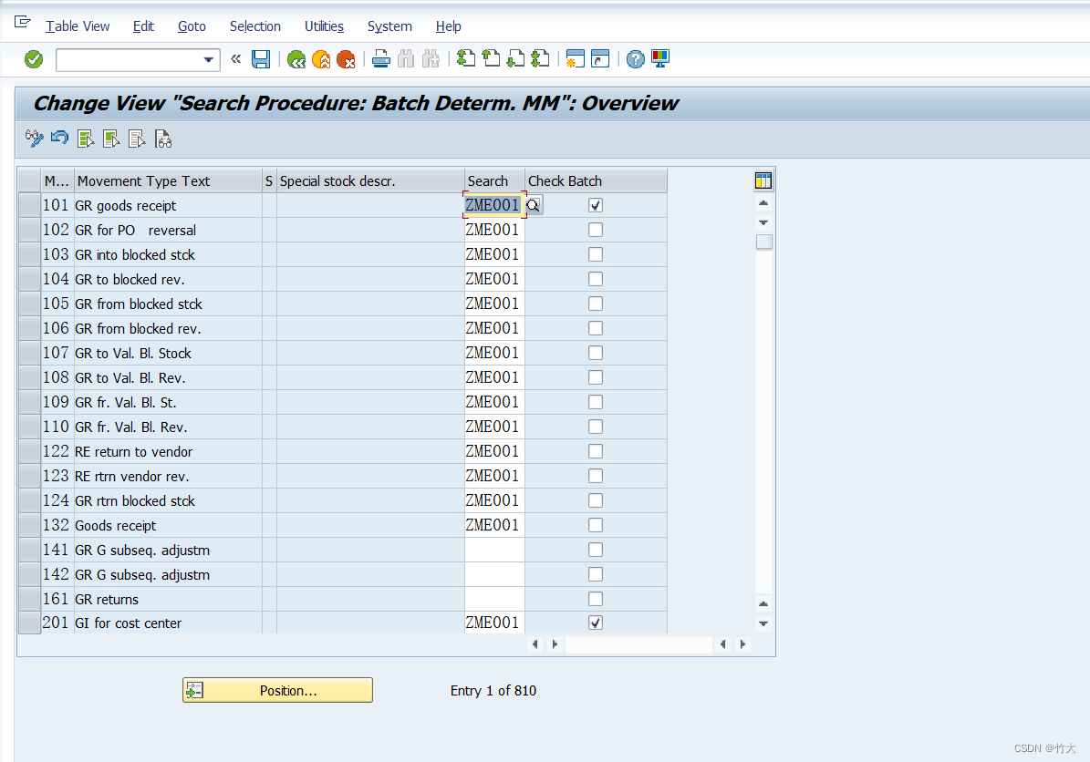The height and width of the screenshot is (762, 1090).
Task: Click the Select Block icon
Action: tap(111, 139)
